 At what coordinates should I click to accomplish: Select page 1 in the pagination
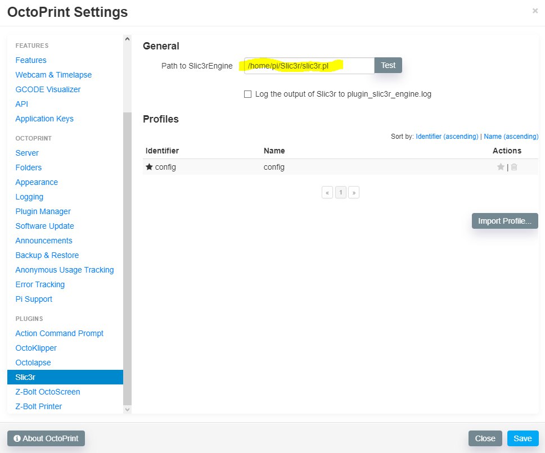pyautogui.click(x=341, y=192)
